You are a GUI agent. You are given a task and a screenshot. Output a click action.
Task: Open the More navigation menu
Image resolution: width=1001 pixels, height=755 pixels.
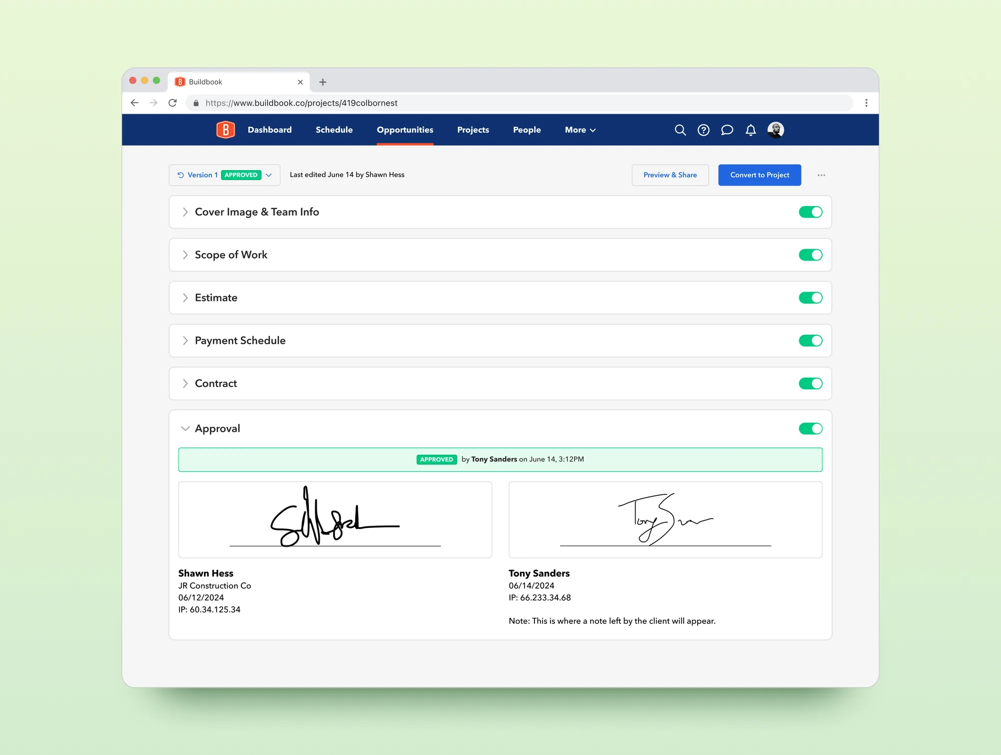580,130
